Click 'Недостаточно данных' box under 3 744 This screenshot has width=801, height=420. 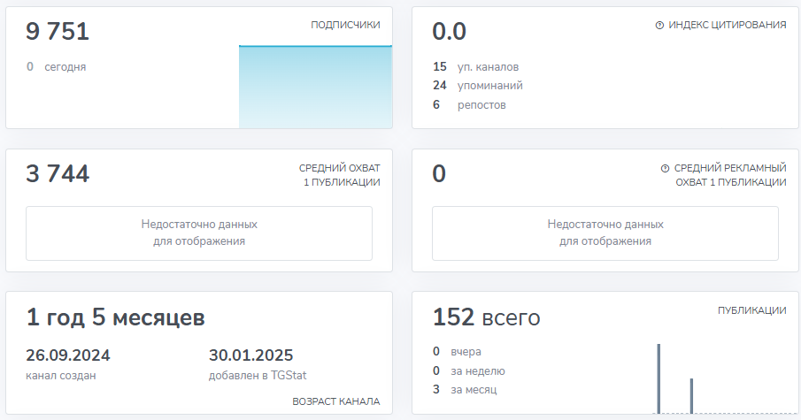199,233
